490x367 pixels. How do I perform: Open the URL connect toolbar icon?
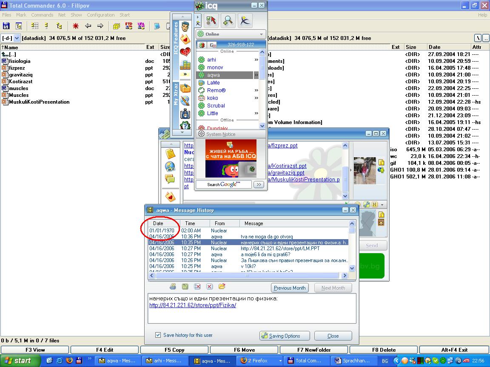point(141,26)
